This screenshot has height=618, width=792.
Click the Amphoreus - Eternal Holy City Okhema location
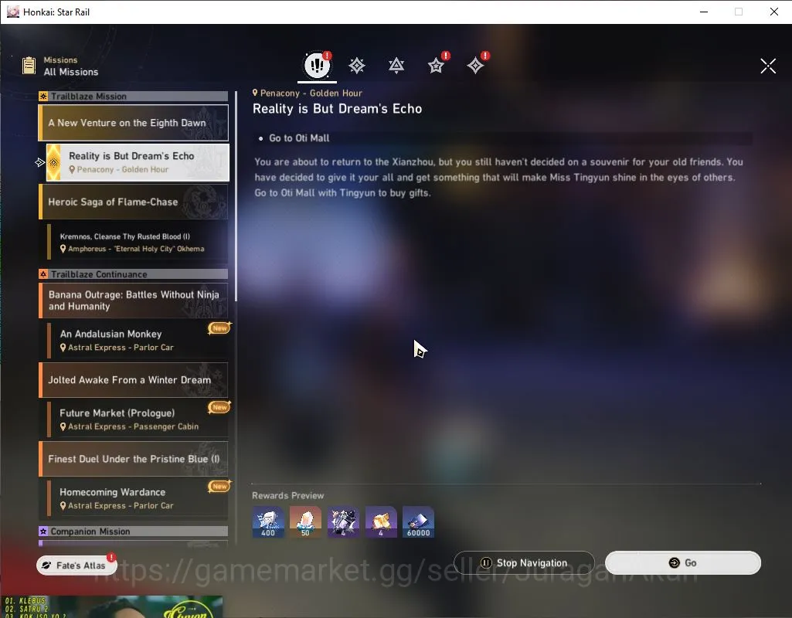point(132,249)
